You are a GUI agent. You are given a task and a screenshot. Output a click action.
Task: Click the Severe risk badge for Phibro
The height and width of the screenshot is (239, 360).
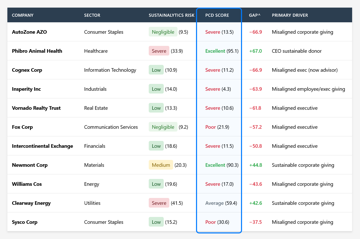(x=159, y=51)
